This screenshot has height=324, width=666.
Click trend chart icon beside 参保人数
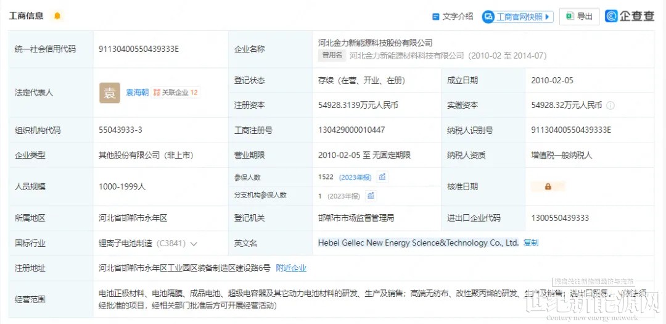point(382,177)
